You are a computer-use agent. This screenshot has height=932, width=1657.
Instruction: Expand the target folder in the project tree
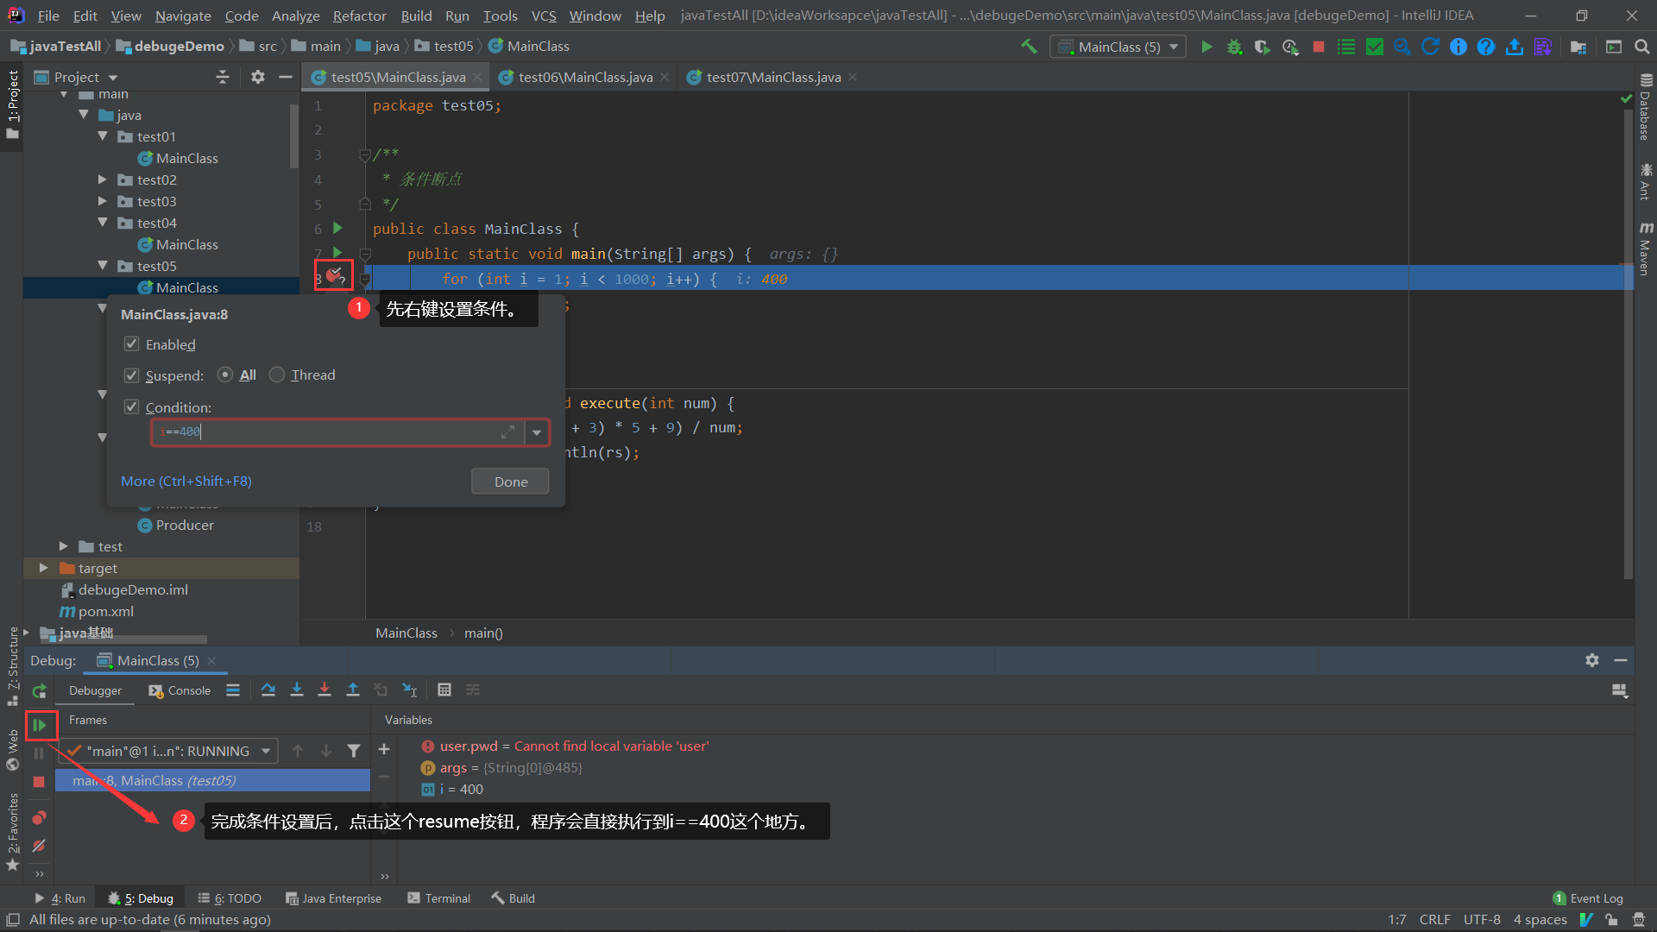pyautogui.click(x=44, y=568)
